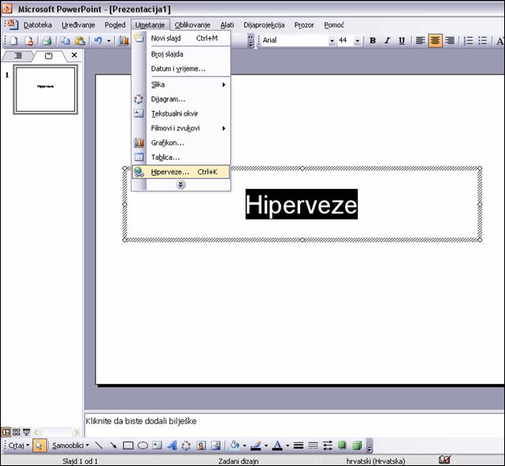Open the Datoteka menu
Screen dimensions: 505x466
coord(38,24)
